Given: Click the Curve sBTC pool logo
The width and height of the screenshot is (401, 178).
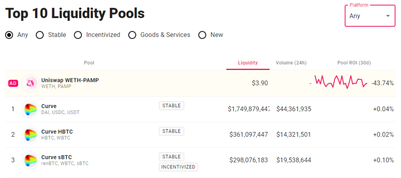Looking at the screenshot, I should [30, 160].
